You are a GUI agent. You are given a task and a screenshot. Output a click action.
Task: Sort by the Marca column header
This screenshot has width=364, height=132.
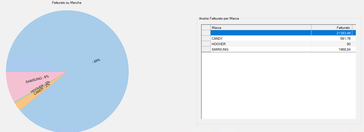click(x=260, y=27)
